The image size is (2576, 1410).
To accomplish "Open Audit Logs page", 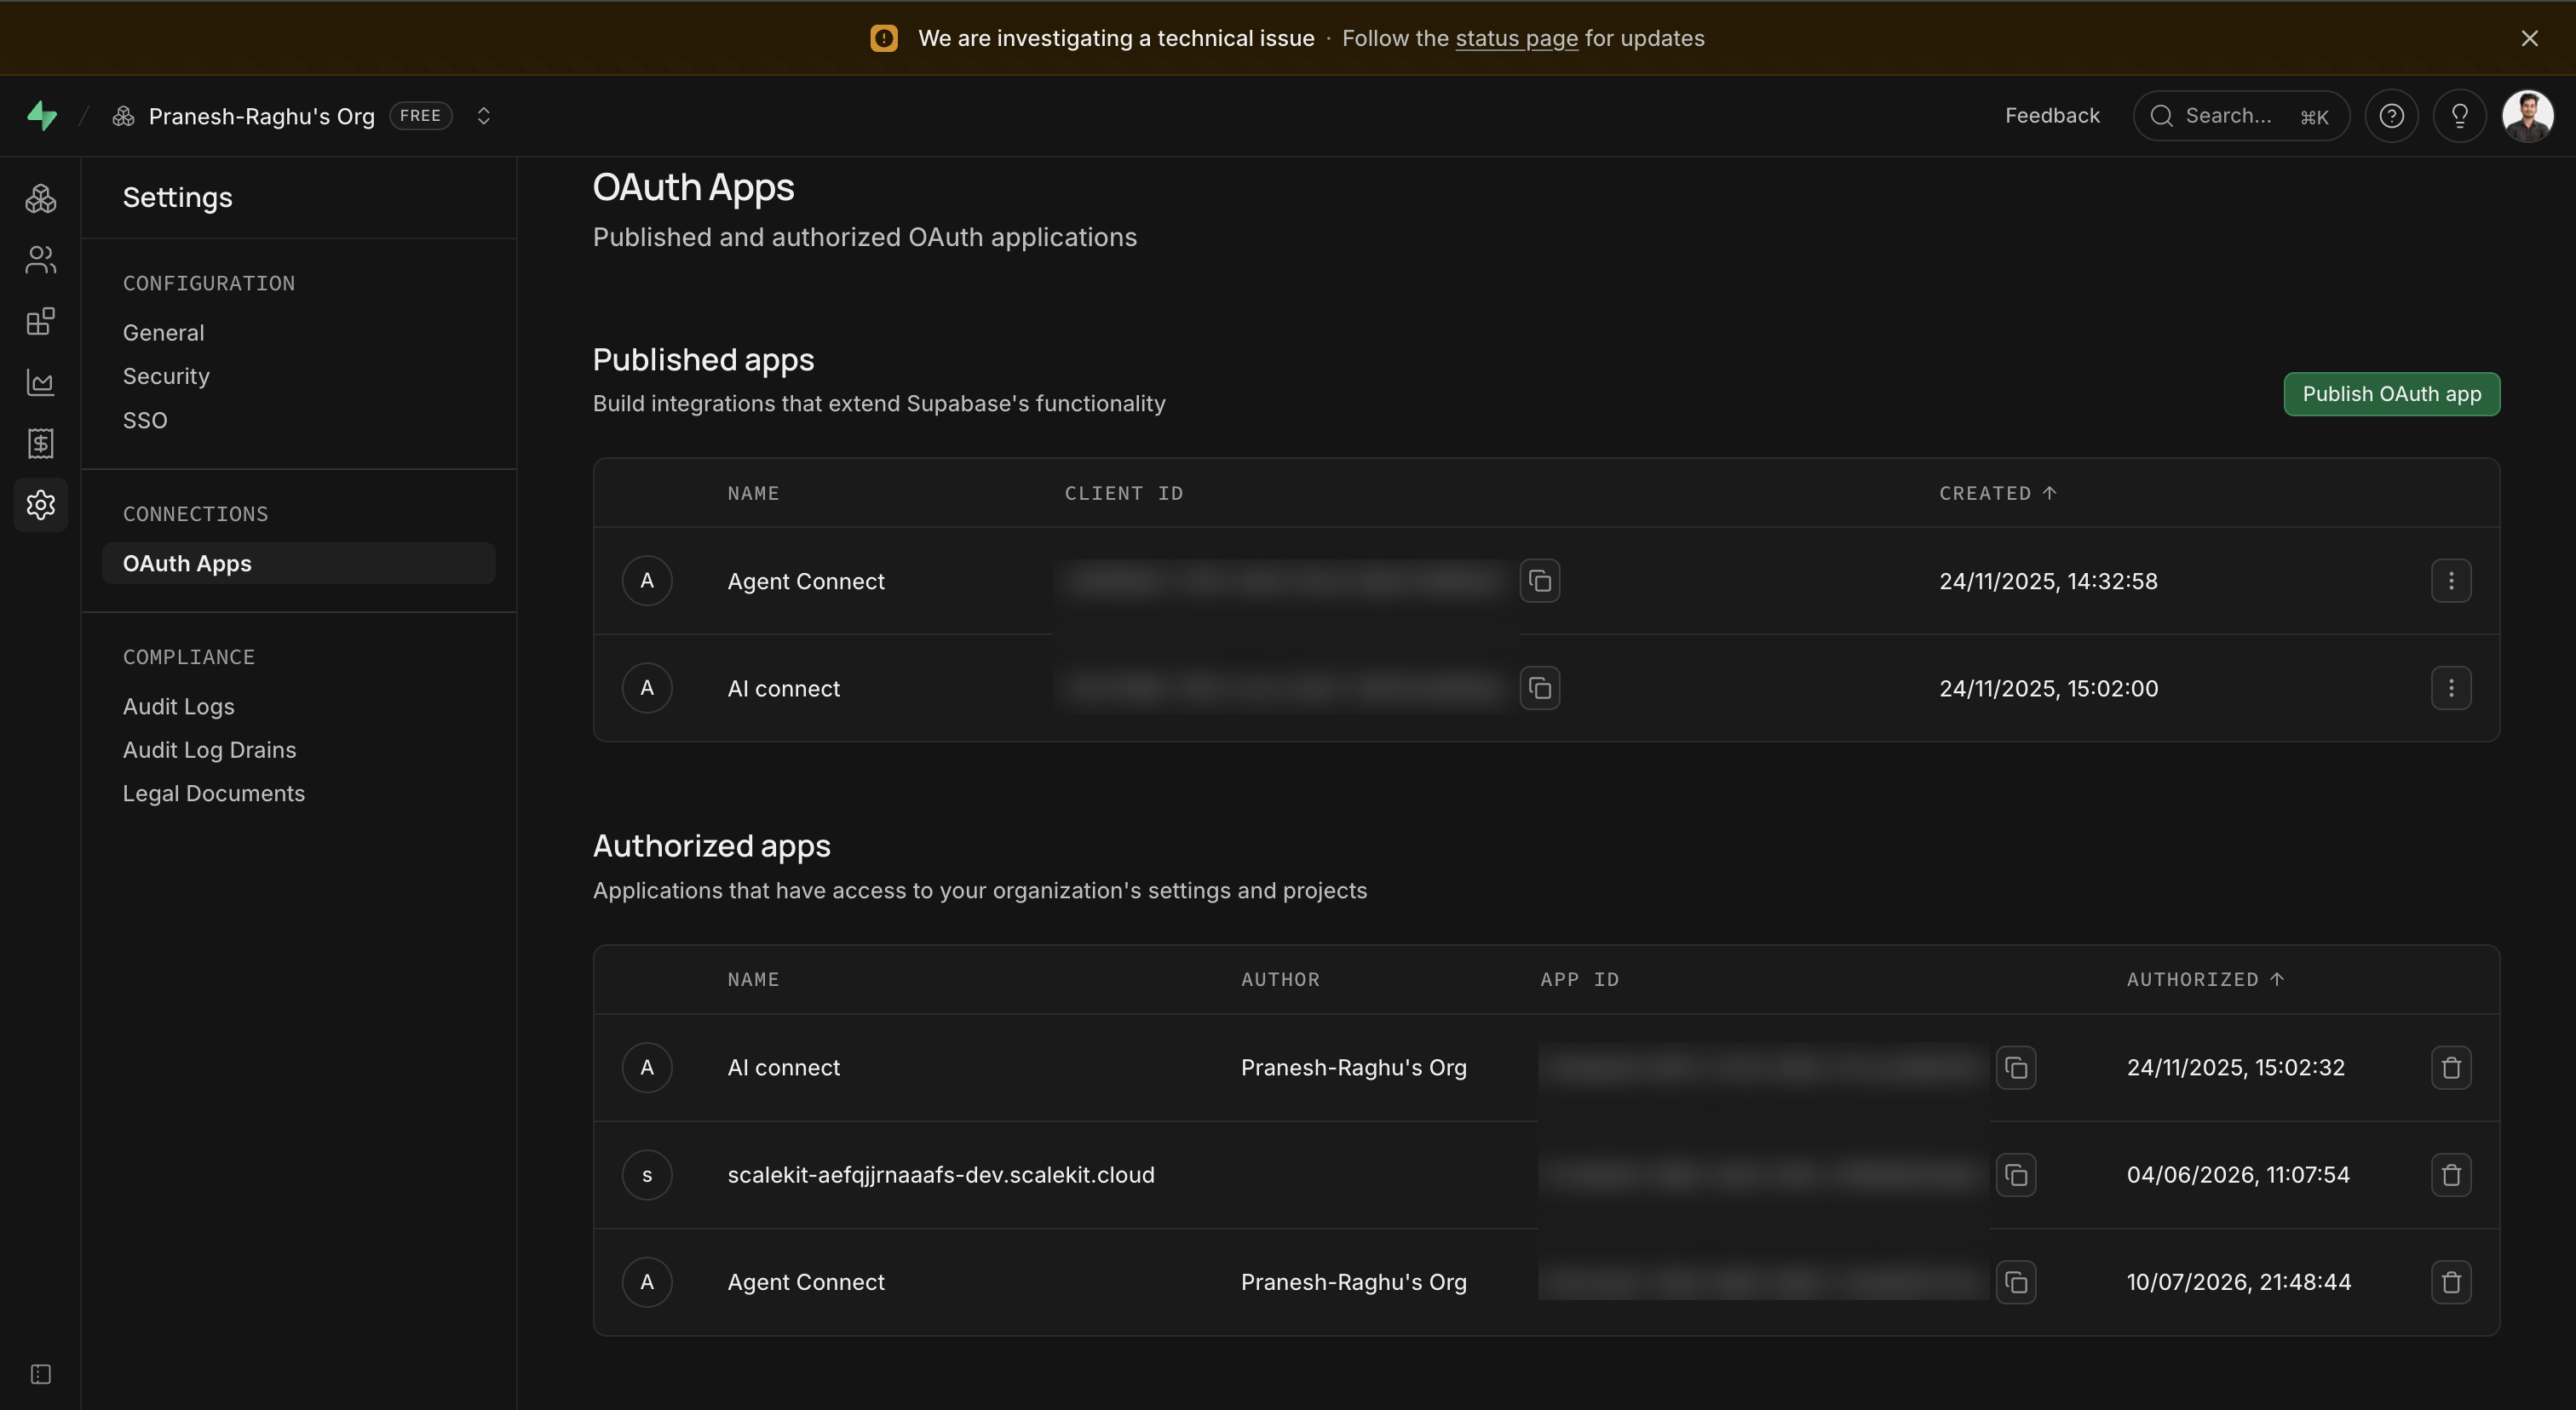I will point(178,707).
